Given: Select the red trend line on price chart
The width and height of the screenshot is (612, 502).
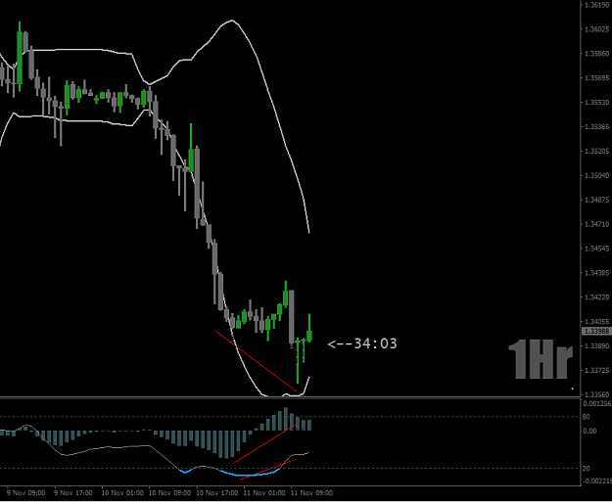Looking at the screenshot, I should click(x=256, y=361).
